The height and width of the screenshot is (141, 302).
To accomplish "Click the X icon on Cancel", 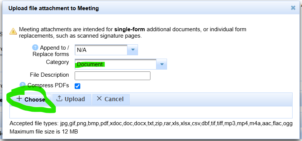I will 99,99.
